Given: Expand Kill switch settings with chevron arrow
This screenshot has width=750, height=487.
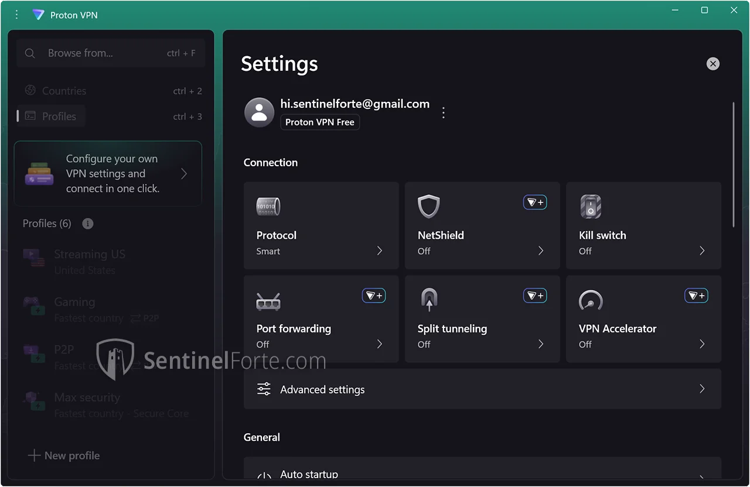Looking at the screenshot, I should [x=701, y=251].
